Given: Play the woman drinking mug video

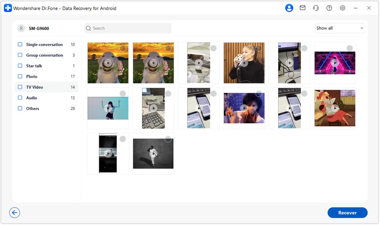Looking at the screenshot, I should click(244, 63).
